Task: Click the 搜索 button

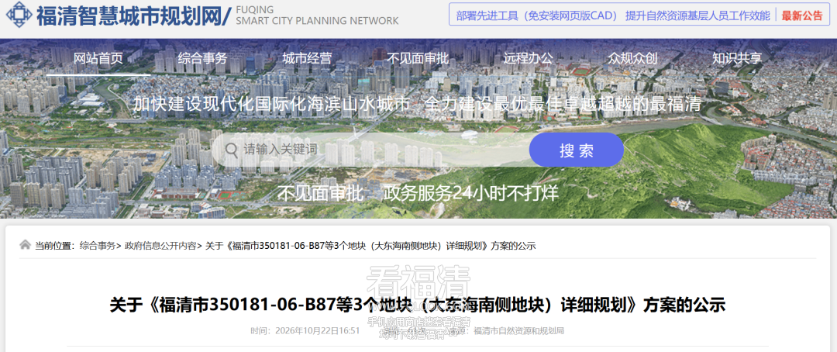Action: coord(577,150)
